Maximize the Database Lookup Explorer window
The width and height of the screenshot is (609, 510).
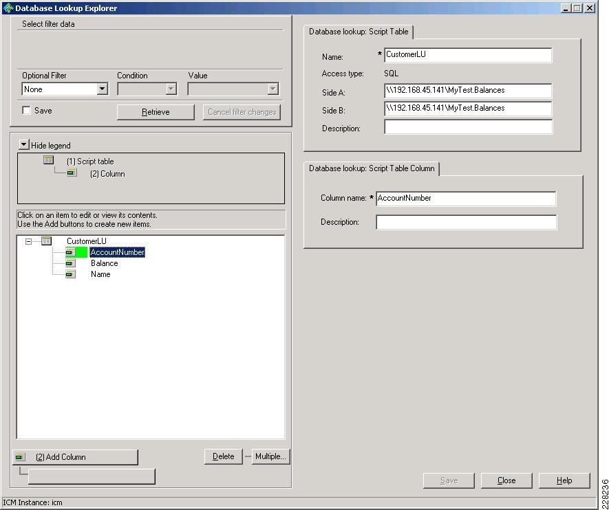577,8
